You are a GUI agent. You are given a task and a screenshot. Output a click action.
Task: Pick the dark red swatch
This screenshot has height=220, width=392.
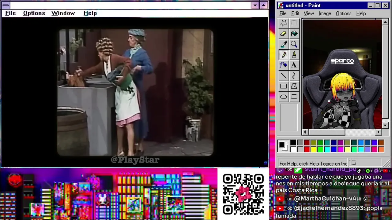(x=307, y=143)
